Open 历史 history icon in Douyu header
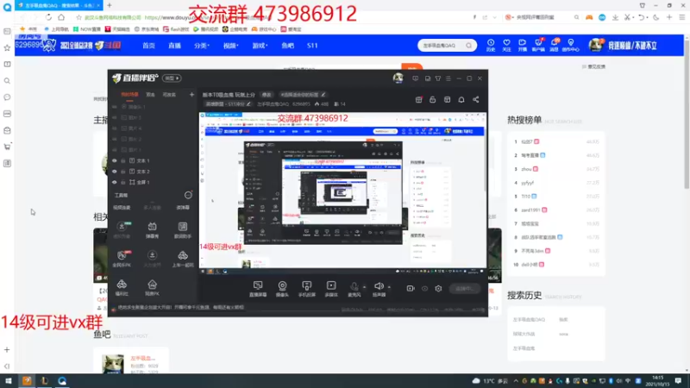690x388 pixels. (x=491, y=46)
